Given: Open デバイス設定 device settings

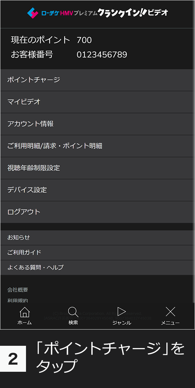Looking at the screenshot, I should [26, 190].
